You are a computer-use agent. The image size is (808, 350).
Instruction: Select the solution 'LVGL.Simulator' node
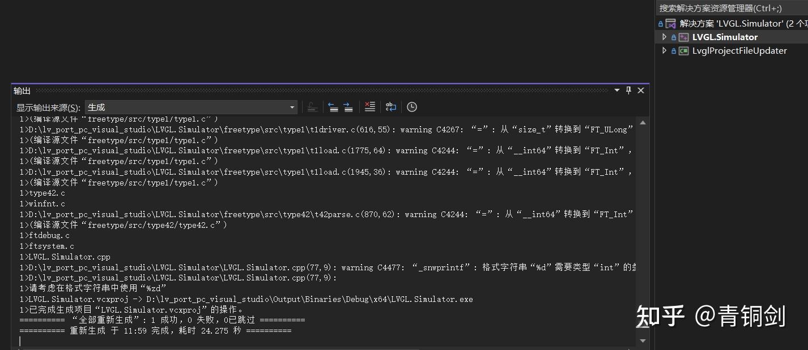[737, 24]
